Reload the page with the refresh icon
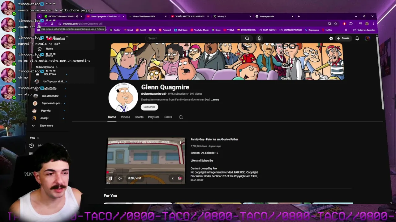The height and width of the screenshot is (222, 396). click(x=52, y=24)
